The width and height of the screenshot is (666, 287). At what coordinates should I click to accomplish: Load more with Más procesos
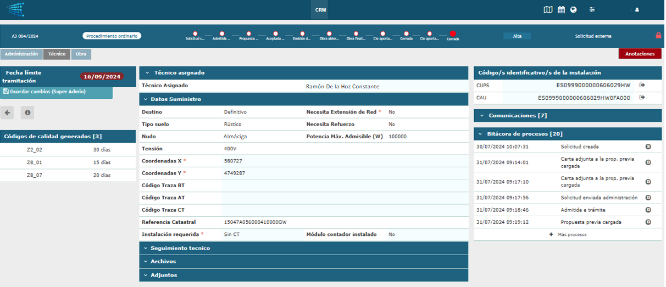coord(568,234)
